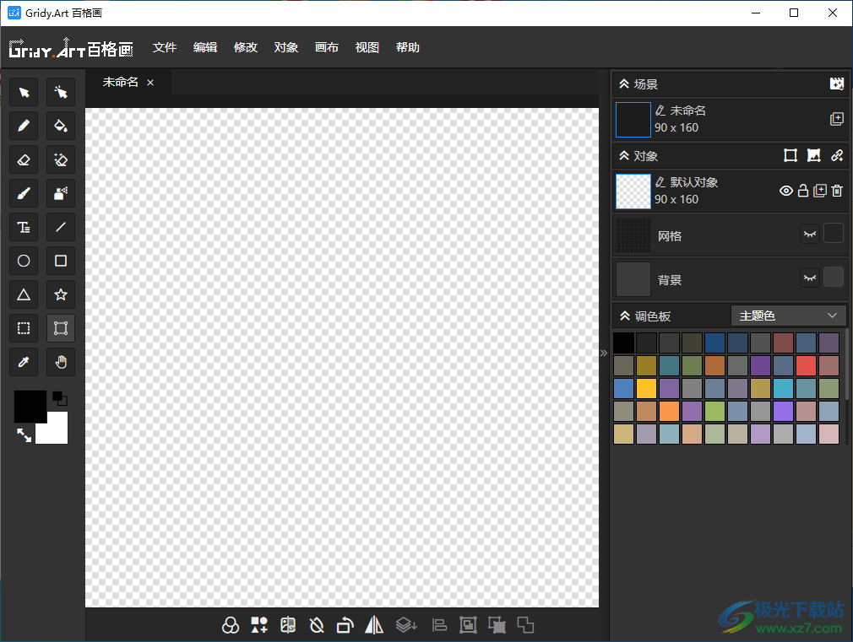Select the Paint Bucket fill tool
The width and height of the screenshot is (853, 642).
click(x=61, y=126)
